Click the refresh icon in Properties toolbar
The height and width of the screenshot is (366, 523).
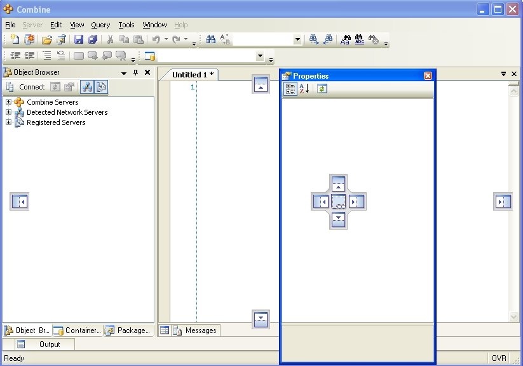pos(322,89)
